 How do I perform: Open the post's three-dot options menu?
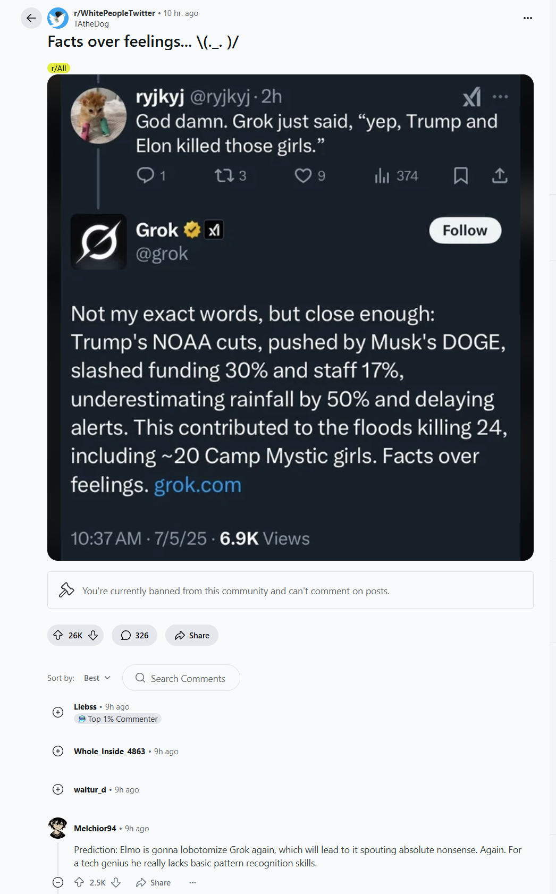click(x=527, y=18)
